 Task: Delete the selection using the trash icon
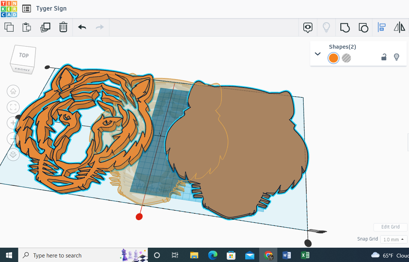(x=63, y=27)
